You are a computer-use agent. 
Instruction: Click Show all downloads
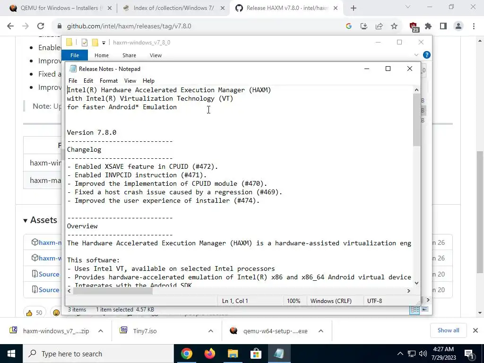coord(448,330)
